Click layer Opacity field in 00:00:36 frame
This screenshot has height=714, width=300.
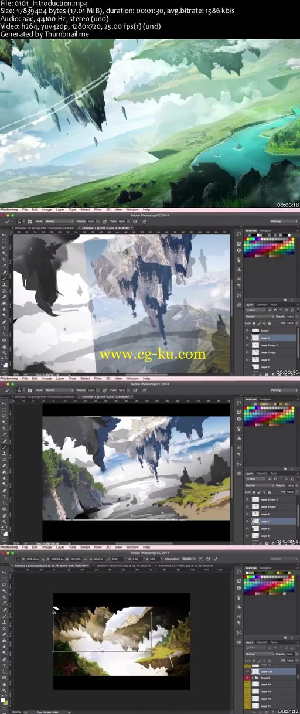(x=290, y=317)
